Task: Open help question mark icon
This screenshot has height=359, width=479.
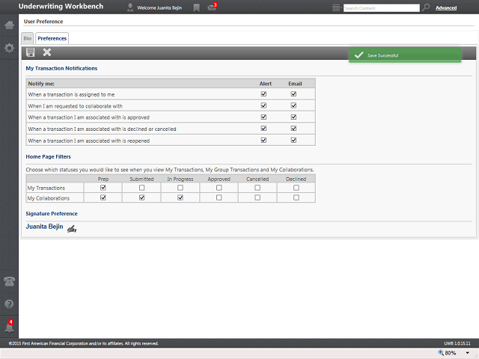Action: [9, 304]
